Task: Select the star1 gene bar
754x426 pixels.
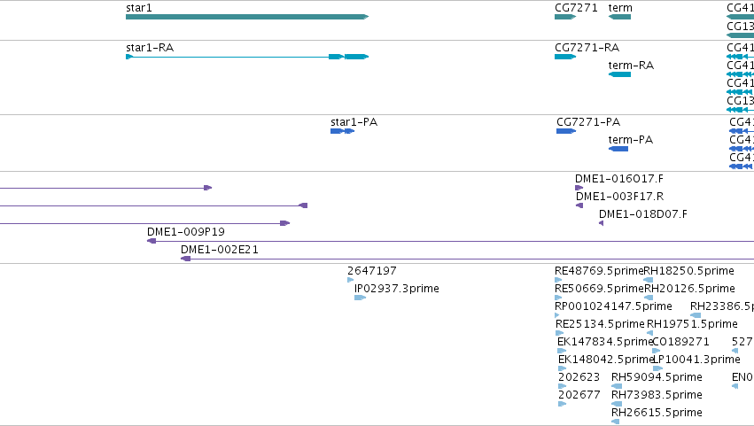Action: tap(247, 17)
